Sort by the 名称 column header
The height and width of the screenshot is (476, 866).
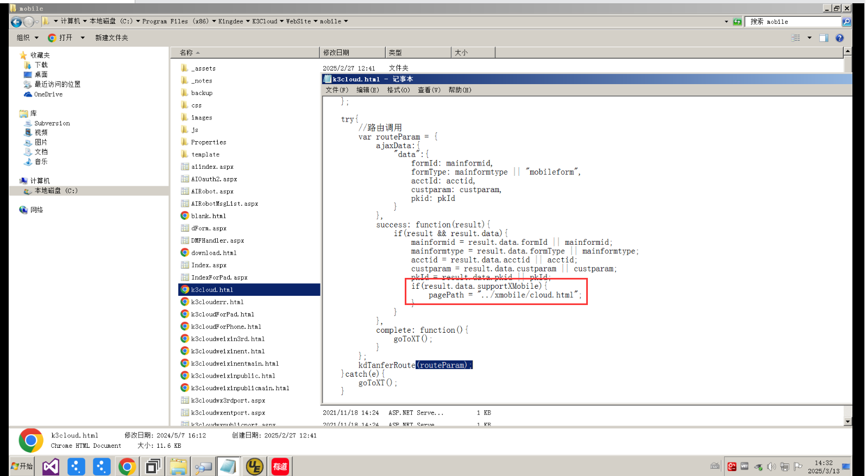pos(244,53)
